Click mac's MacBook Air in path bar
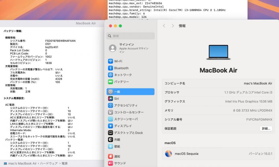Viewport: 279px width, 167px height. tap(22, 163)
